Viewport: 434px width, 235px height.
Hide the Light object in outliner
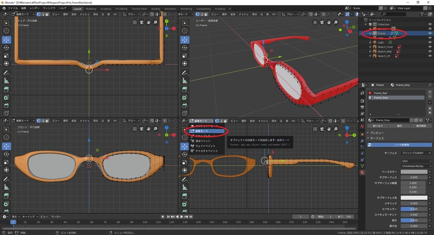point(430,42)
